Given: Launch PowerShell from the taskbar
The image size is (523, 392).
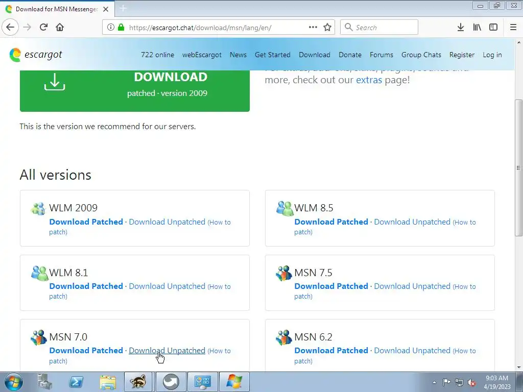Looking at the screenshot, I should tap(77, 382).
